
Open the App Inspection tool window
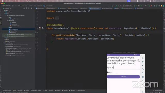coord(81,90)
